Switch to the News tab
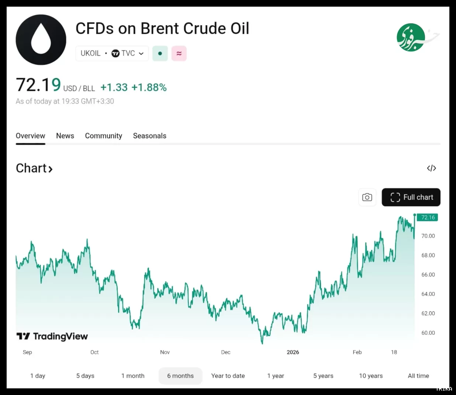 [x=65, y=136]
